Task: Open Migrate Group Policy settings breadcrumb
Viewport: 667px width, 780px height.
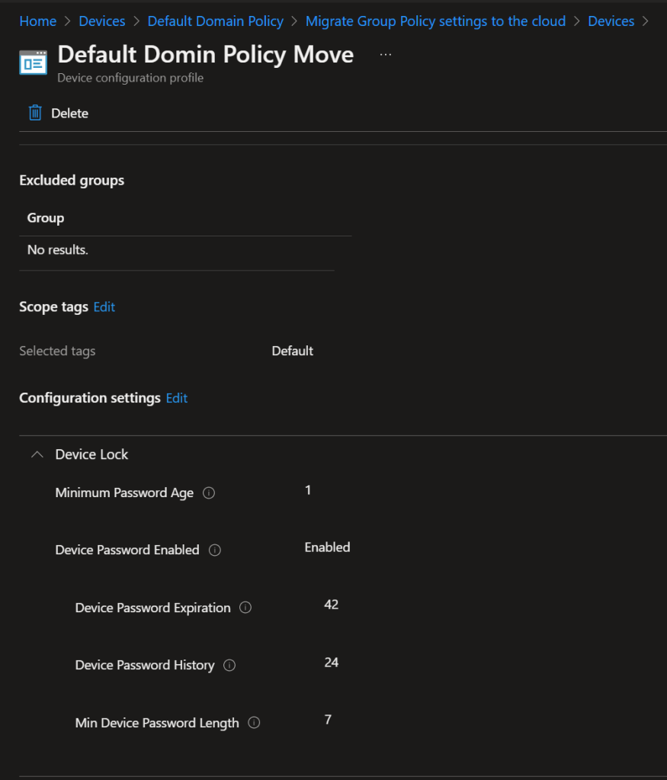Action: pos(435,21)
